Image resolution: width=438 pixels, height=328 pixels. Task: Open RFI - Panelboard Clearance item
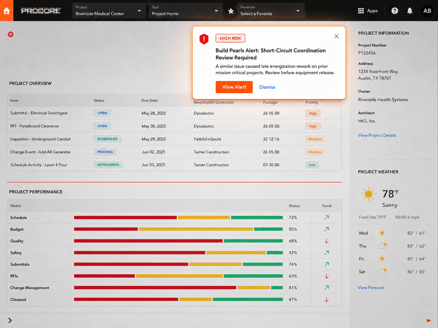(34, 126)
